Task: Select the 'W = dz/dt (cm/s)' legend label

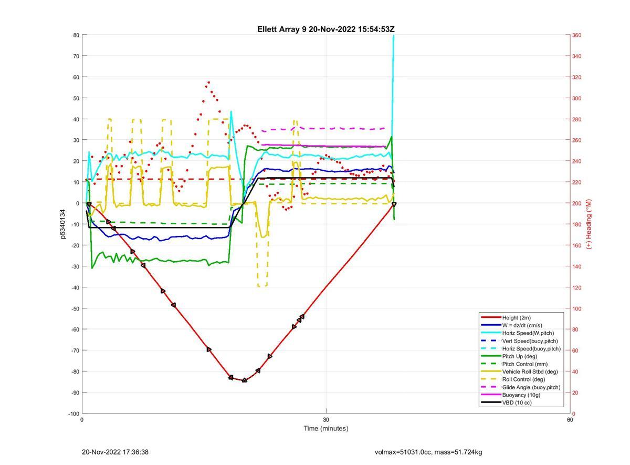Action: pyautogui.click(x=522, y=325)
